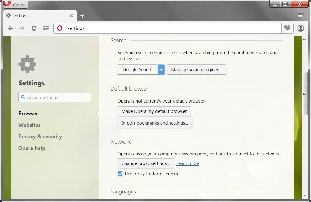Open the Google Search engine dropdown
Viewport: 311px width, 202px height.
pyautogui.click(x=161, y=69)
